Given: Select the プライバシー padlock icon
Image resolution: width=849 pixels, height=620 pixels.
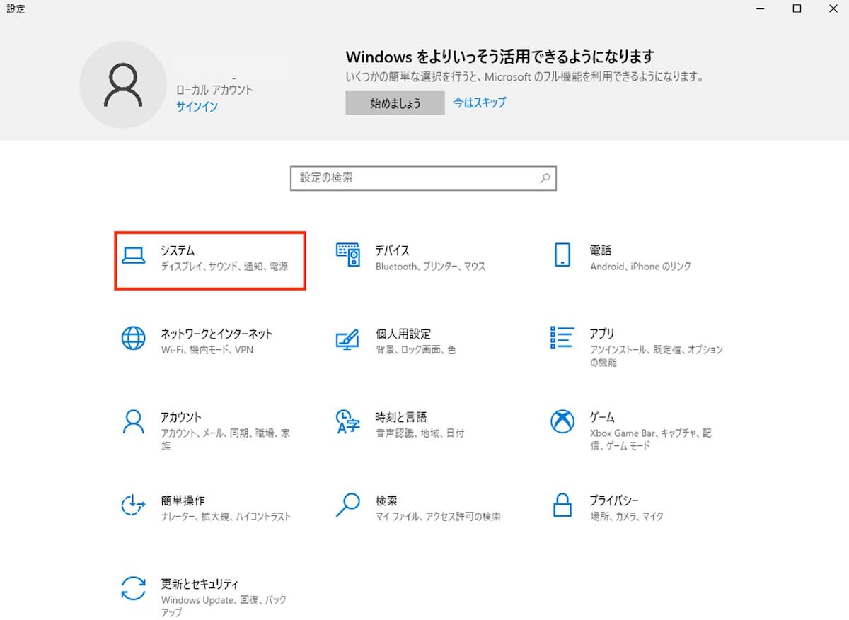Looking at the screenshot, I should pos(562,505).
